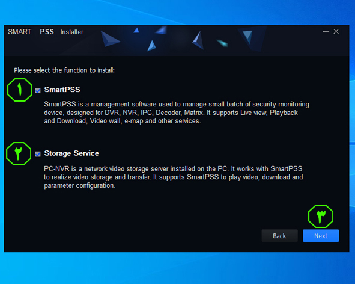Click the PC-NVR Storage Service description text
This screenshot has height=284, width=355.
click(x=174, y=177)
